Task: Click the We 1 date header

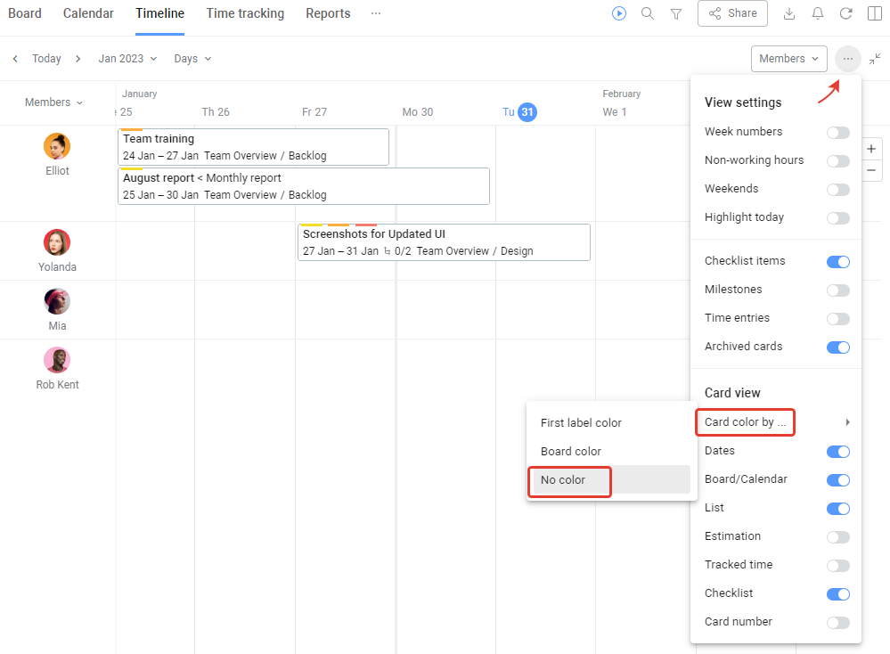Action: [614, 112]
